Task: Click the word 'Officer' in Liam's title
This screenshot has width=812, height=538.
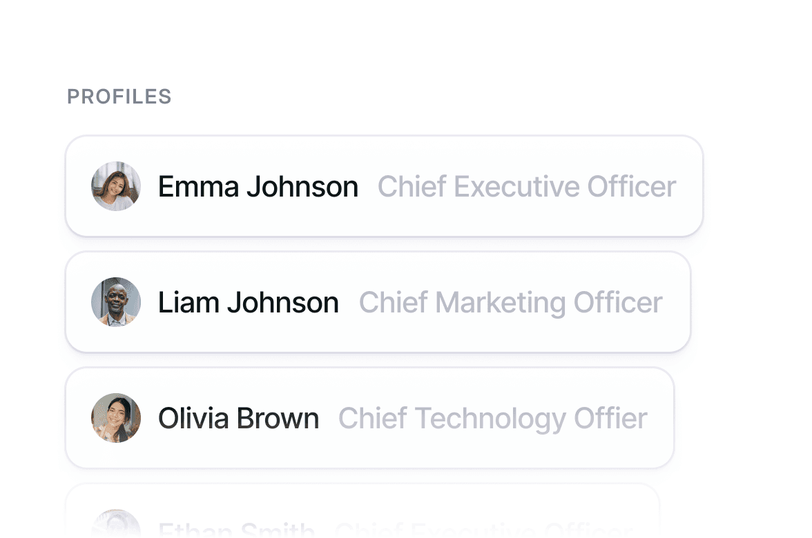Action: point(618,303)
